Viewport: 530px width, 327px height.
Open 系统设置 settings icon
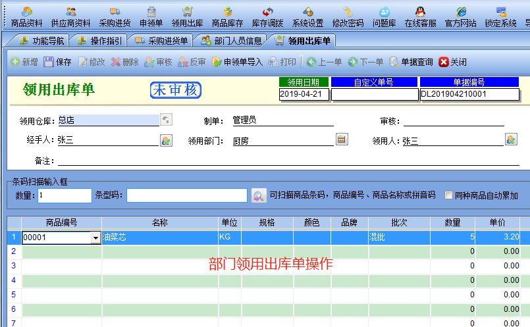[307, 16]
